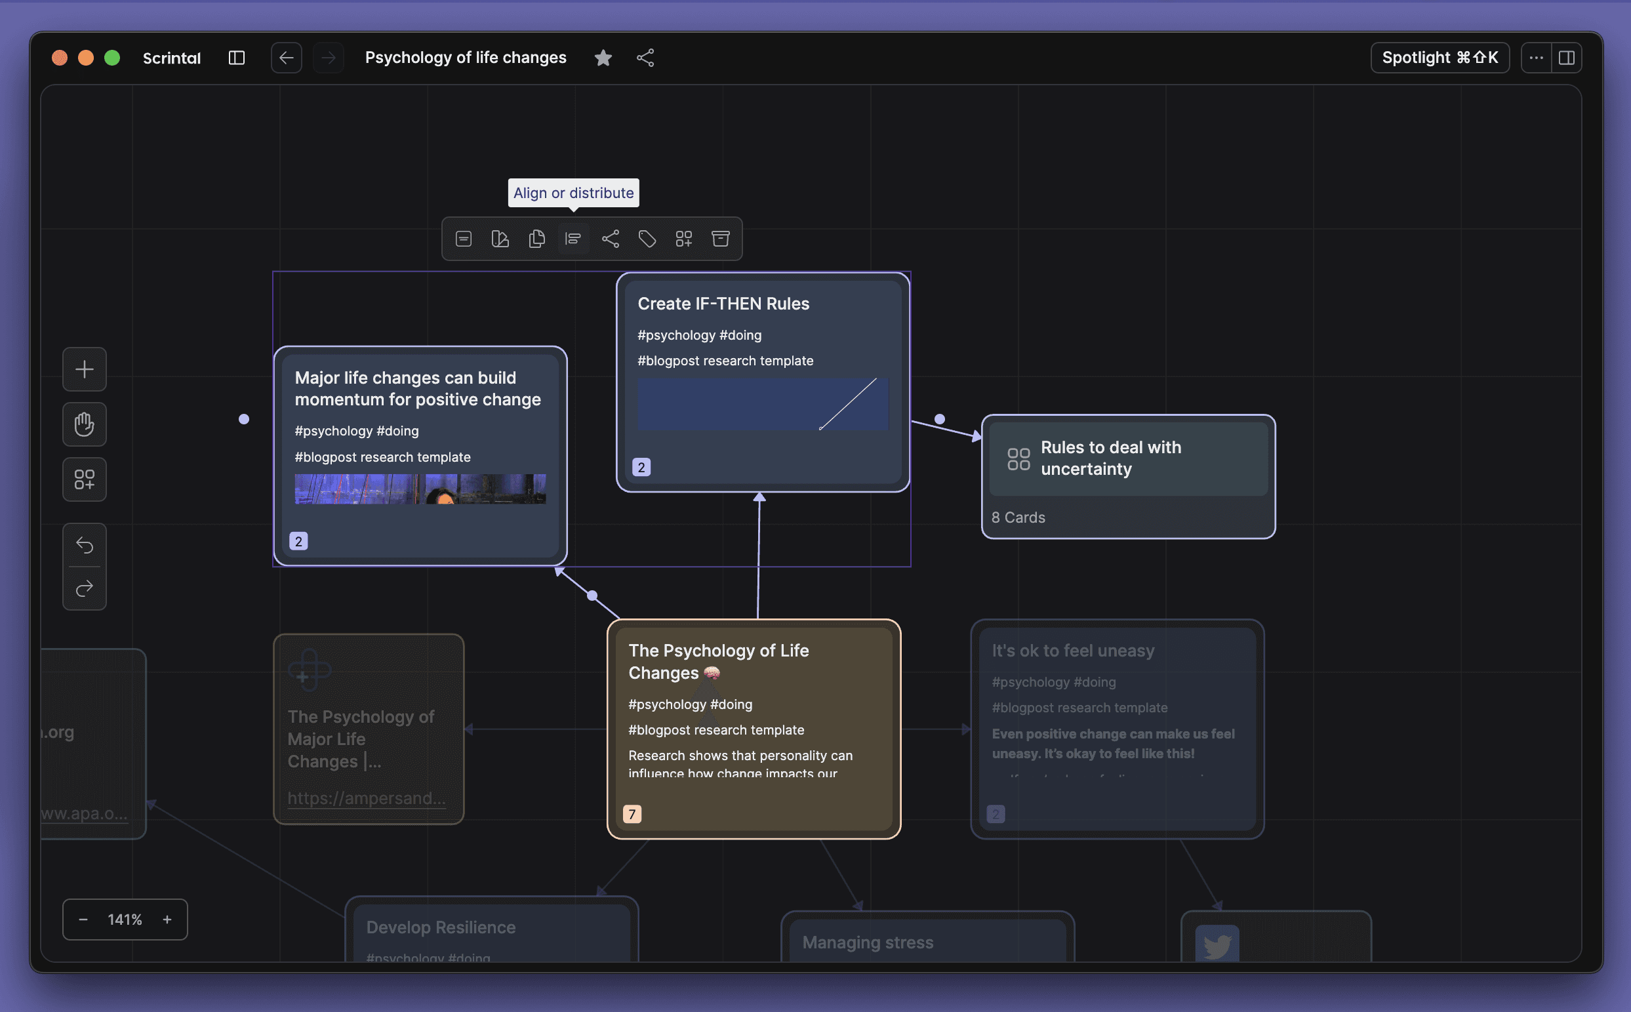
Task: Click the Align or distribute icon
Action: (x=573, y=239)
